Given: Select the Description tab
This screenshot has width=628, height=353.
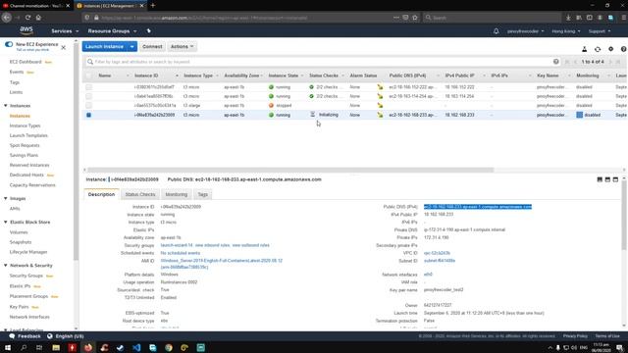Looking at the screenshot, I should 101,194.
